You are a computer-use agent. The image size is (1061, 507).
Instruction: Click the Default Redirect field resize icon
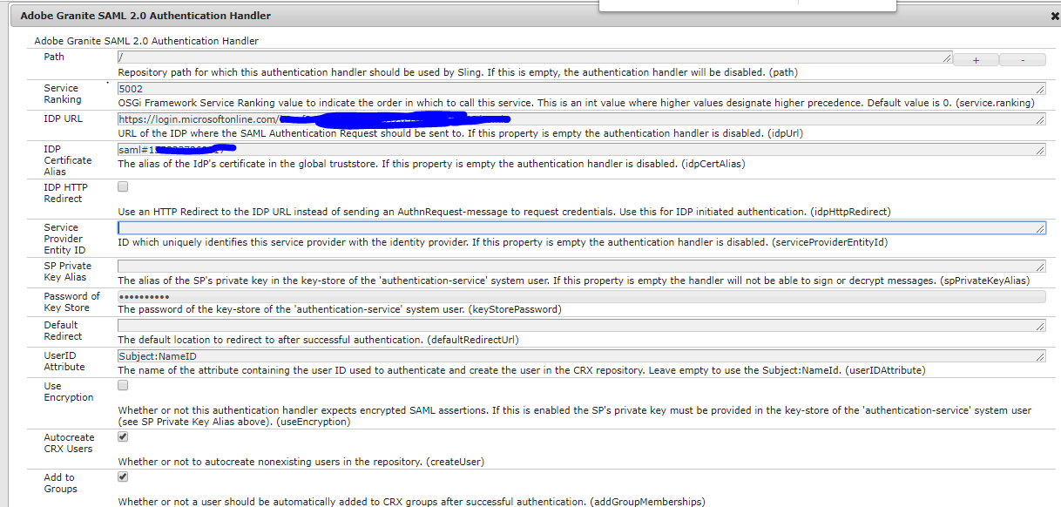point(1039,325)
